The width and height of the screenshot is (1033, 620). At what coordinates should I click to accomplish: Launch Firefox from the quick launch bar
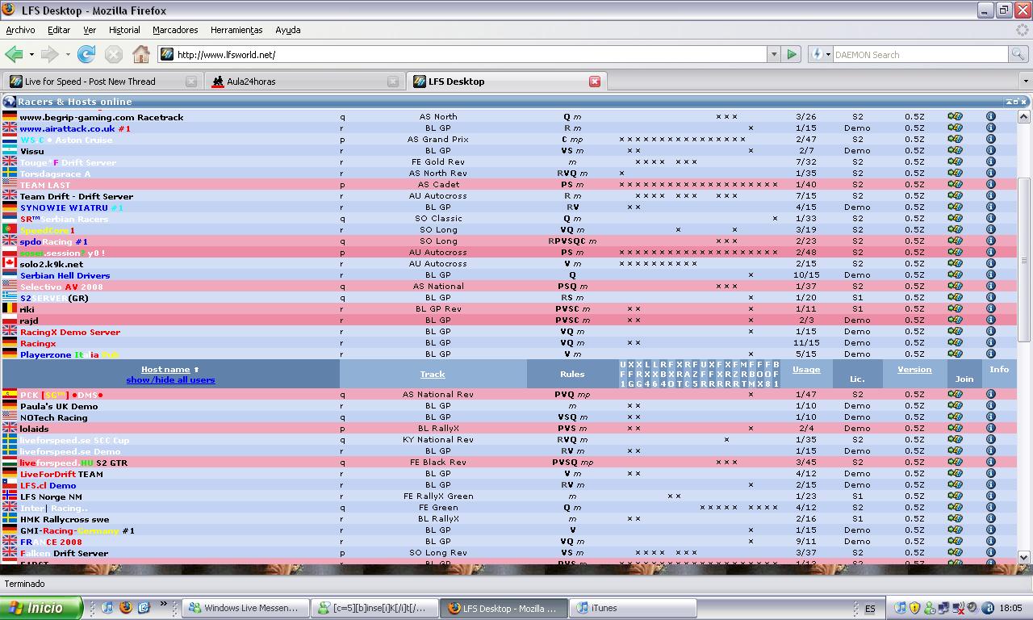click(x=125, y=608)
